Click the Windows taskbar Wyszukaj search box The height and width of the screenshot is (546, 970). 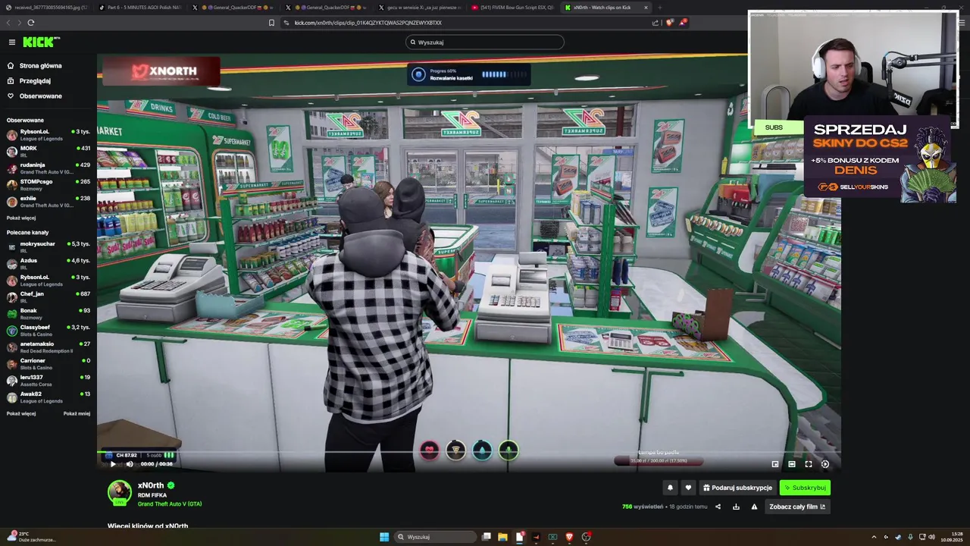point(436,537)
